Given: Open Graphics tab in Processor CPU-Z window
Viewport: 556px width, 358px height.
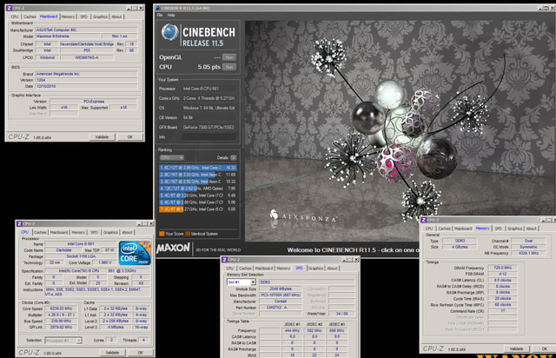Looking at the screenshot, I should click(110, 232).
